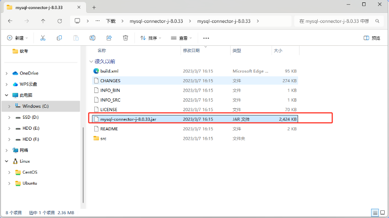Viewport: 389px width, 218px height.
Task: Expand the CentOS folder node
Action: (x=10, y=172)
